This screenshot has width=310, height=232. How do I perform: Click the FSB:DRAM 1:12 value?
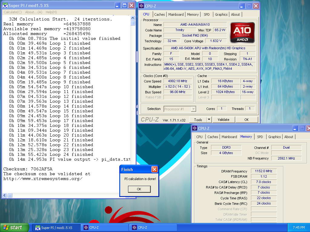tap(264, 176)
